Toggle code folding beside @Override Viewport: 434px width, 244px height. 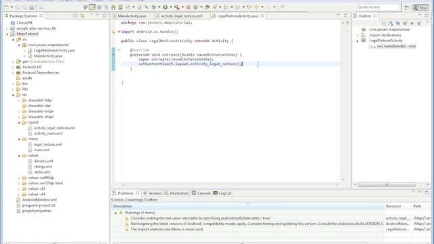tap(119, 50)
